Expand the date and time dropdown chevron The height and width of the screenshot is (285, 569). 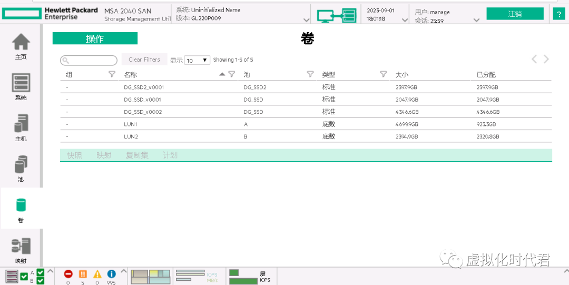405,21
